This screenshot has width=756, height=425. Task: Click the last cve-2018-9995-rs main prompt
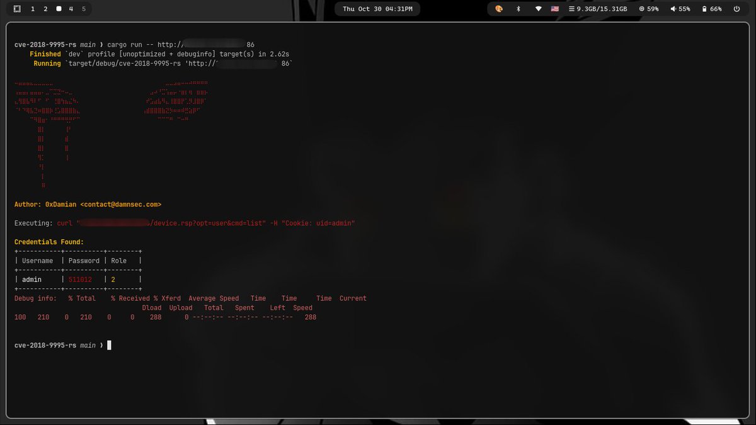58,345
